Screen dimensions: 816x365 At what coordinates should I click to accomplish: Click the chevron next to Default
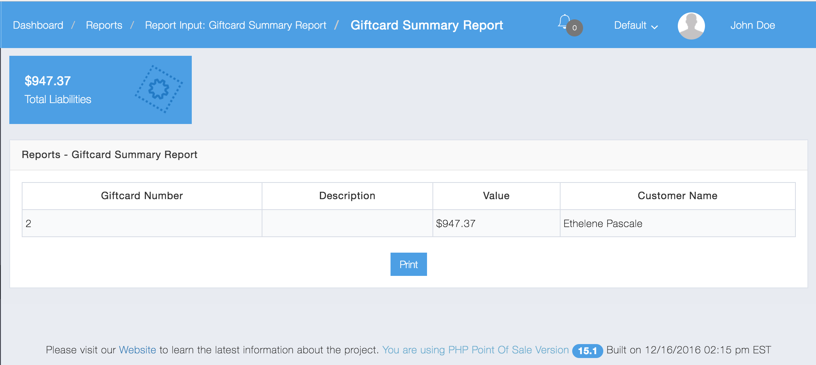(655, 26)
